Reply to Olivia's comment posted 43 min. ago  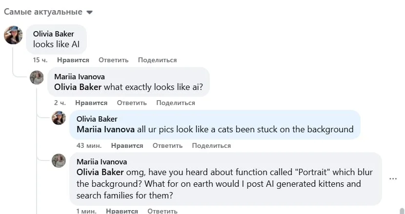point(167,146)
